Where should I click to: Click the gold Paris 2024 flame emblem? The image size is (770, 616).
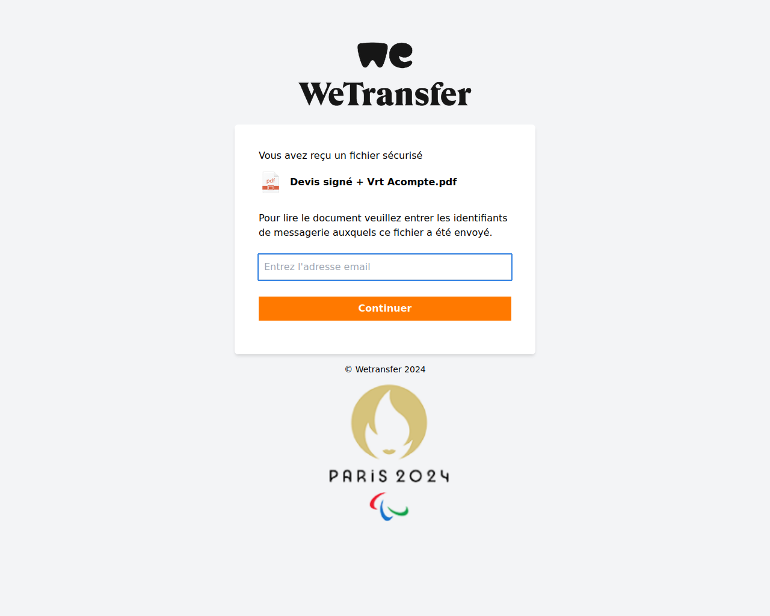(x=389, y=422)
